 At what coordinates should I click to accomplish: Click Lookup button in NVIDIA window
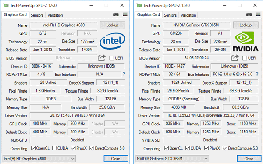coord(246,25)
